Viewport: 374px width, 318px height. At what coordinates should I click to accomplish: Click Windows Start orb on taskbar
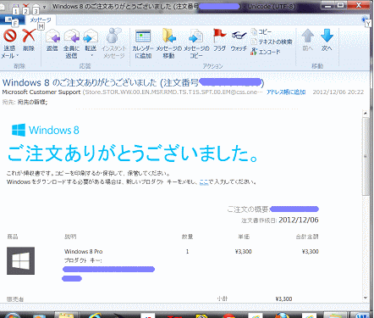pyautogui.click(x=13, y=315)
